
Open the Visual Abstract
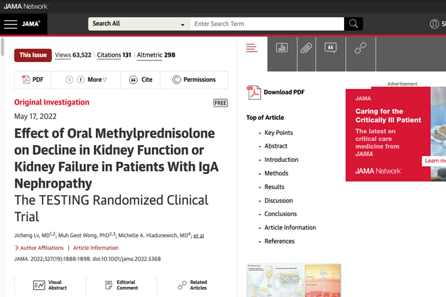[x=50, y=285]
